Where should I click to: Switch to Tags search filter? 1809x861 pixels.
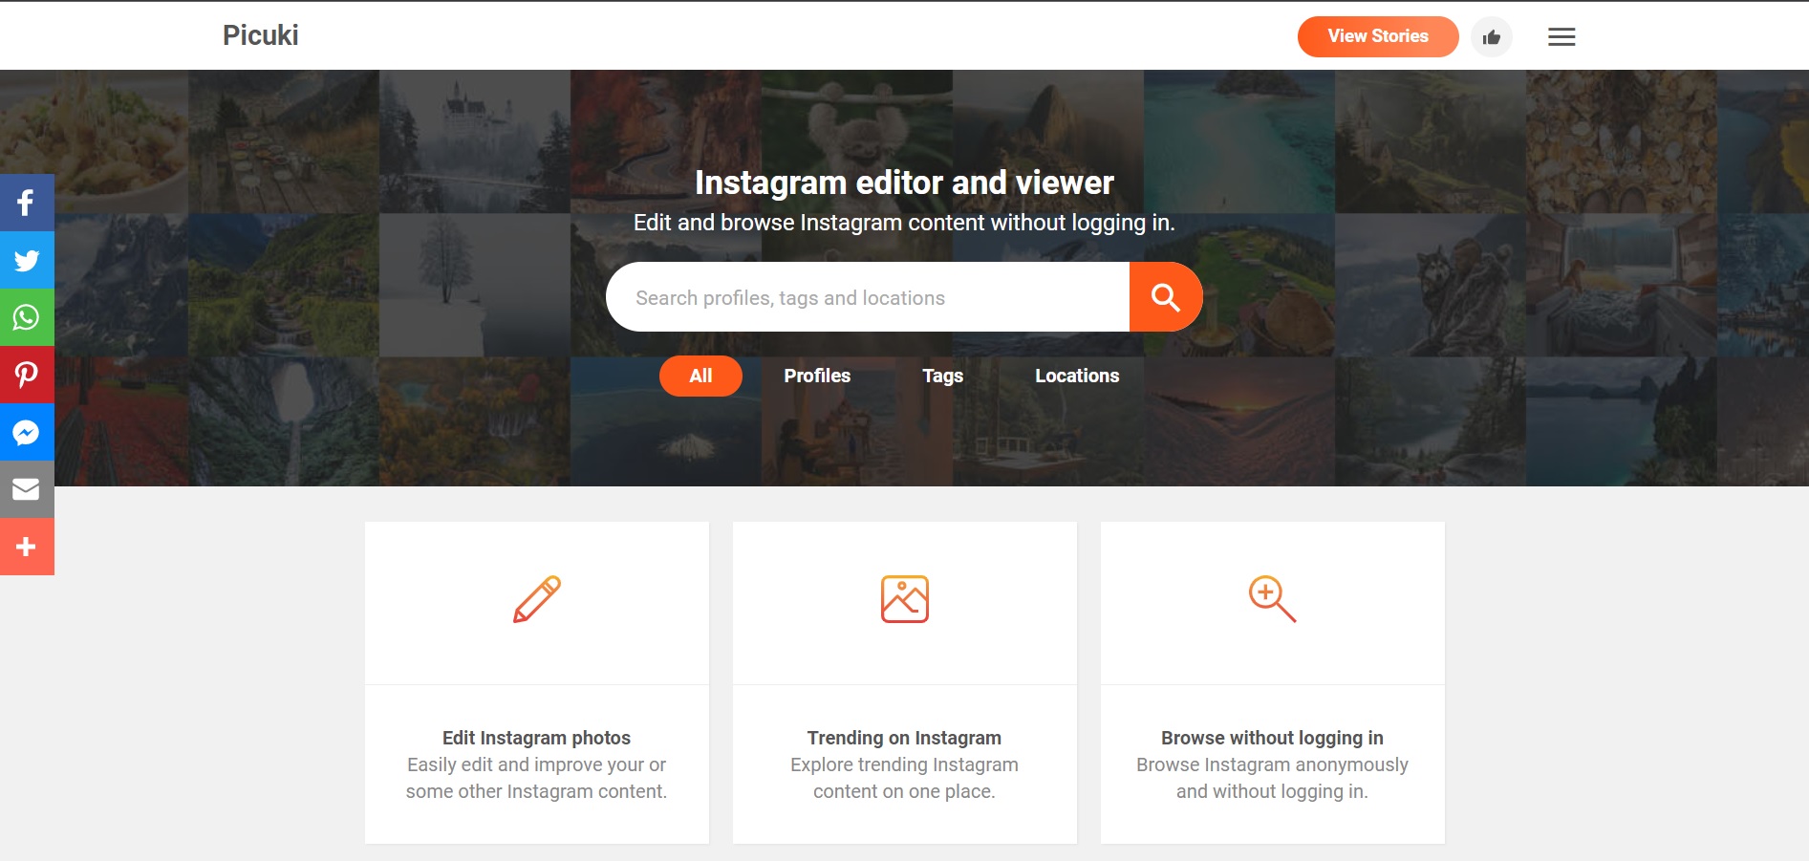coord(942,376)
